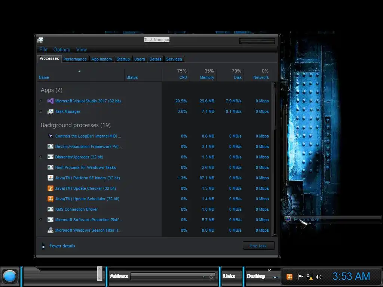The image size is (383, 287).
Task: Open the File menu
Action: tap(43, 50)
